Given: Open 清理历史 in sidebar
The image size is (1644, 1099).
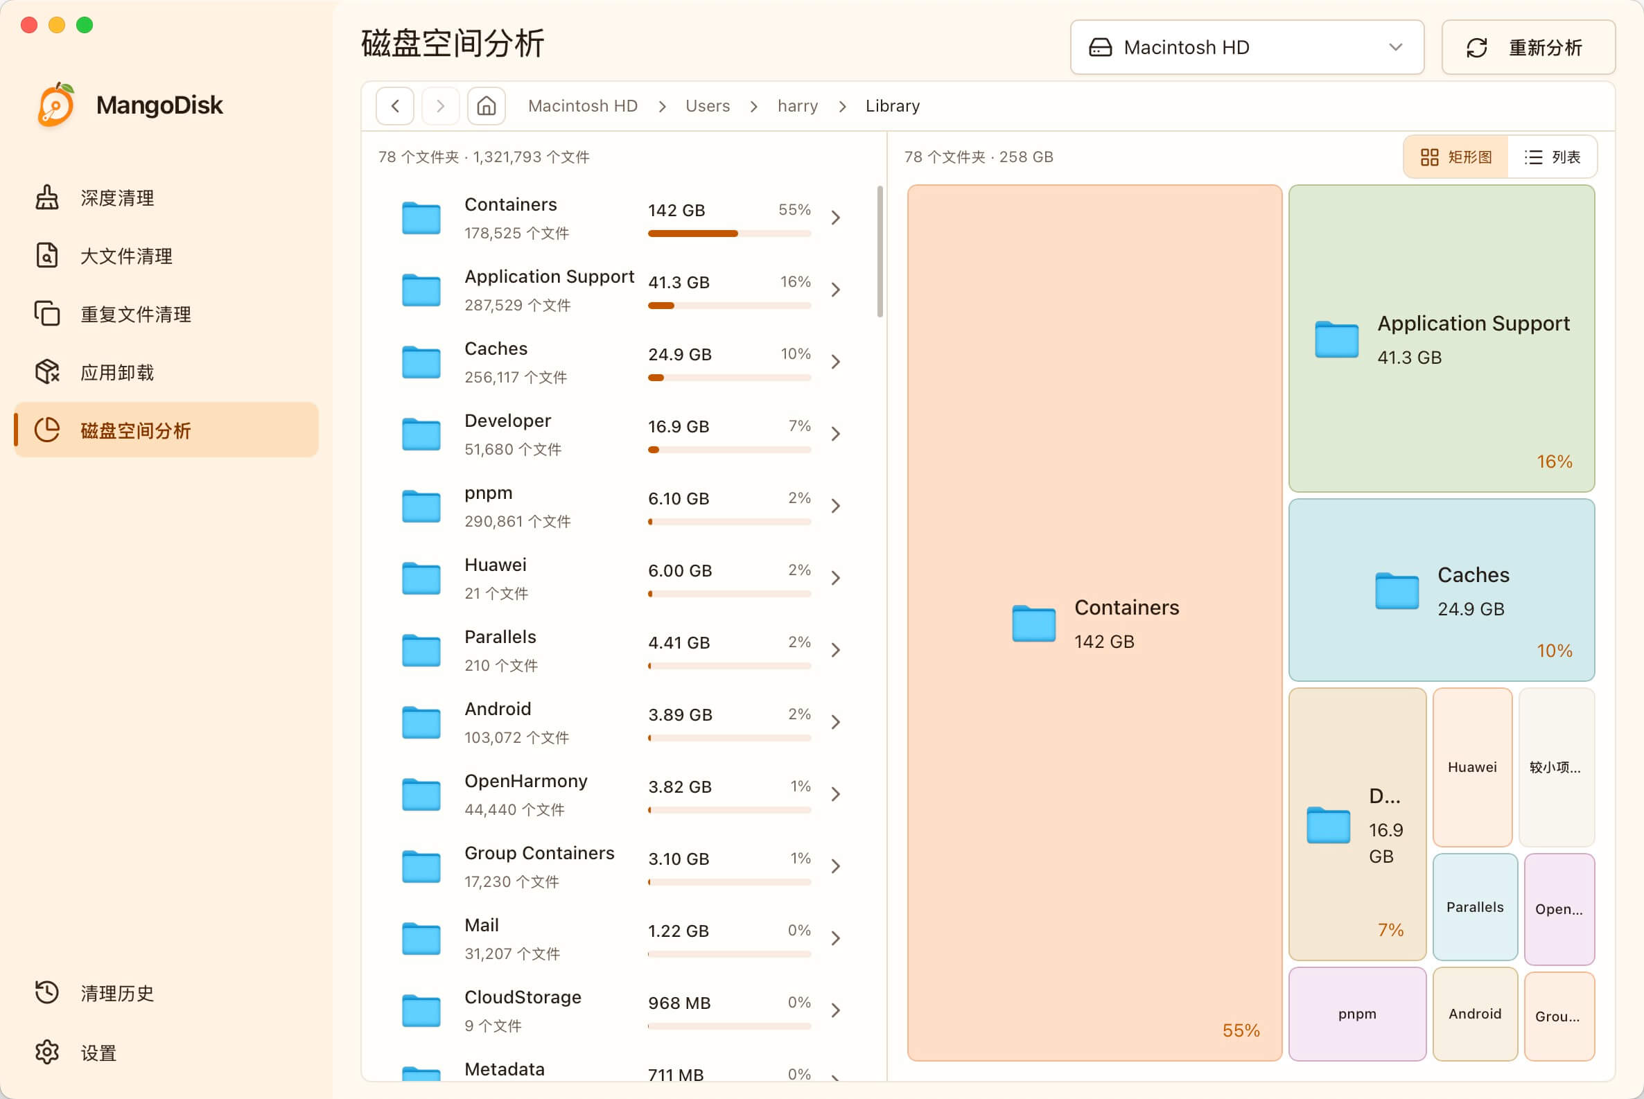Looking at the screenshot, I should 166,992.
